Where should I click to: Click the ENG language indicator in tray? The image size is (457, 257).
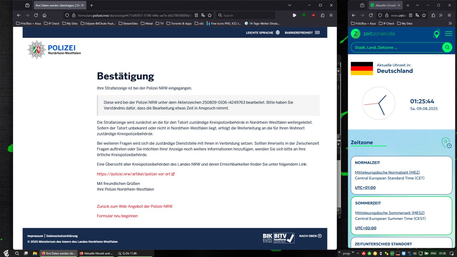tap(433, 253)
